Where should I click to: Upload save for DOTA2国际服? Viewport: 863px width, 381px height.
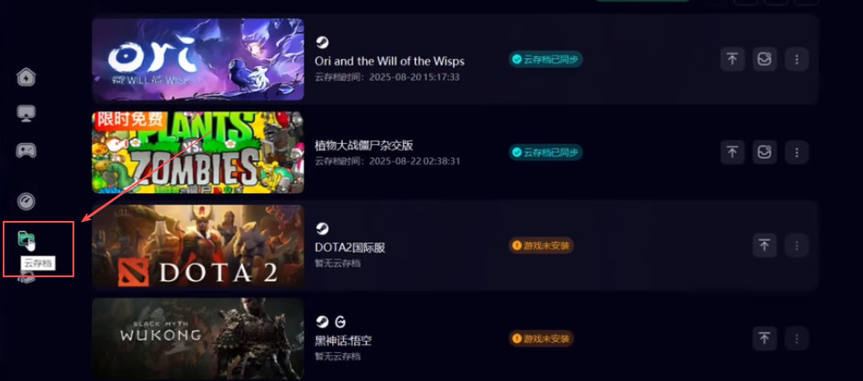coord(765,245)
